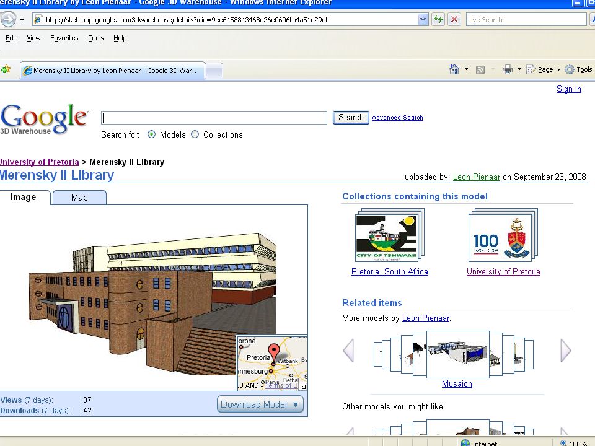Open the Help menu
The width and height of the screenshot is (595, 446).
click(x=120, y=38)
